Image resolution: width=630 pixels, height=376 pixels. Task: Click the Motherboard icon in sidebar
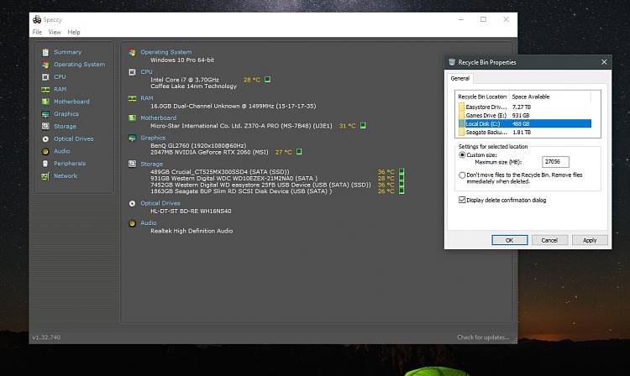click(45, 102)
